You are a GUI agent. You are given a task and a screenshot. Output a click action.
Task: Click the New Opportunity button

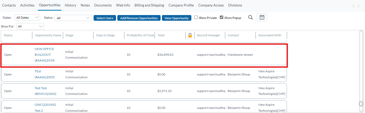point(177,18)
